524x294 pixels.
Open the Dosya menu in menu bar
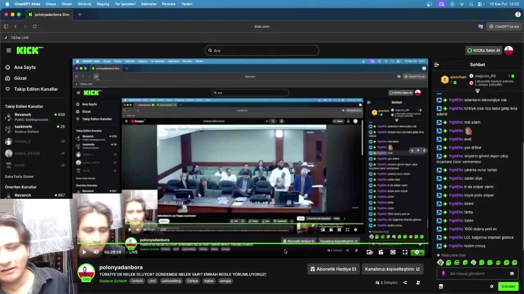point(51,4)
